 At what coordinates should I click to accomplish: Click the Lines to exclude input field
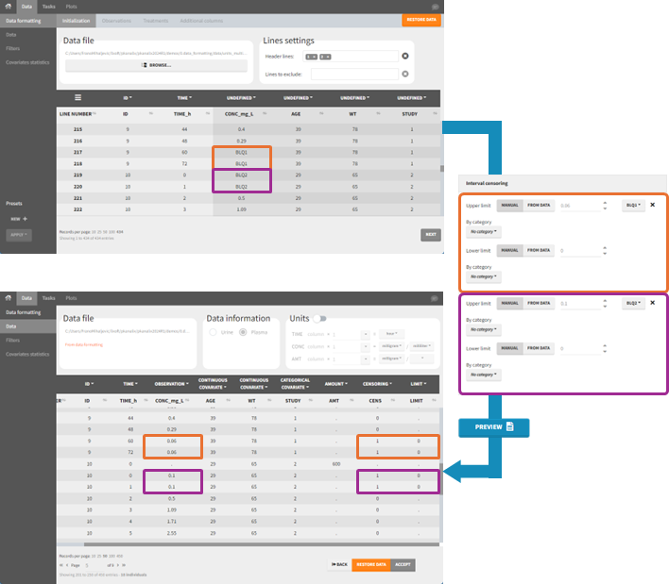pos(355,74)
